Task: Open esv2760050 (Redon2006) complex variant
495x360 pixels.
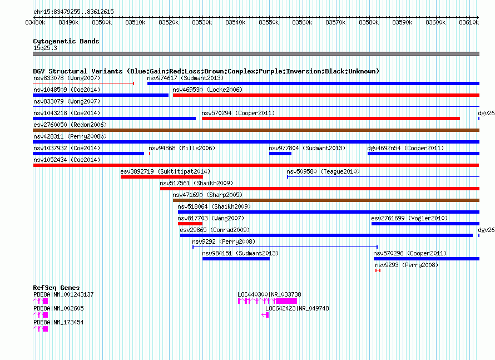Action: click(256, 130)
